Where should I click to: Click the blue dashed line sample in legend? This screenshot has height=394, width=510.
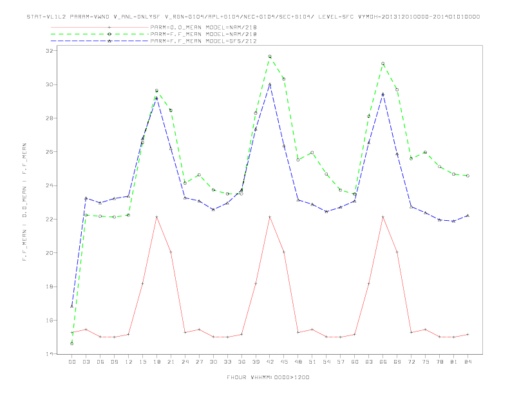click(x=100, y=41)
